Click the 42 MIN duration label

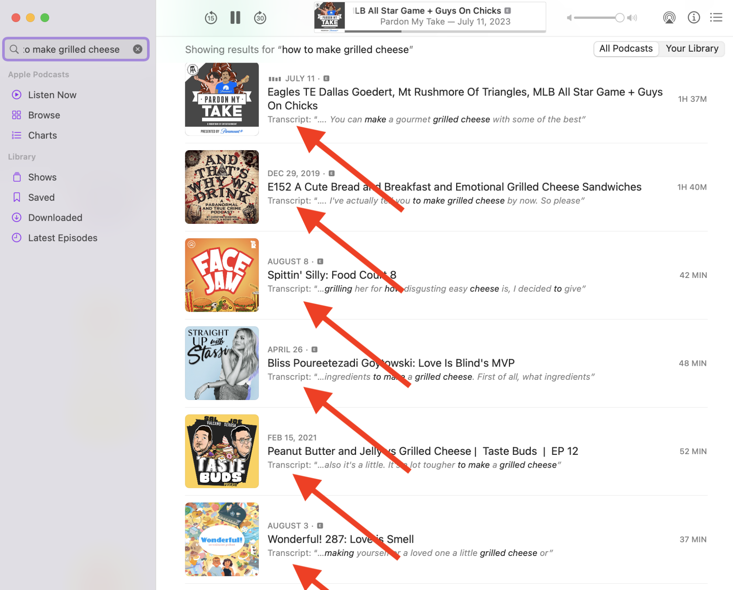(693, 275)
